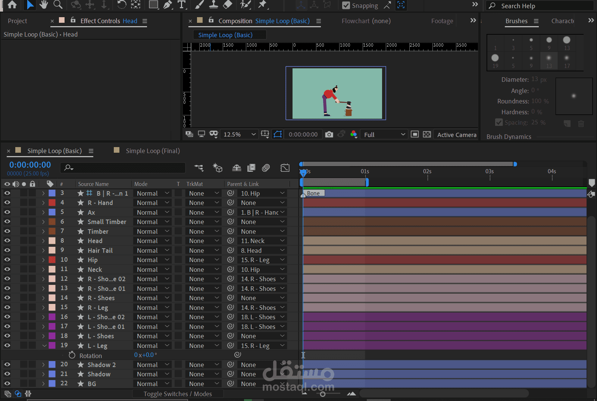Open the Composition Mini-Flowchart icon
Viewport: 597px width, 401px height.
pos(199,168)
